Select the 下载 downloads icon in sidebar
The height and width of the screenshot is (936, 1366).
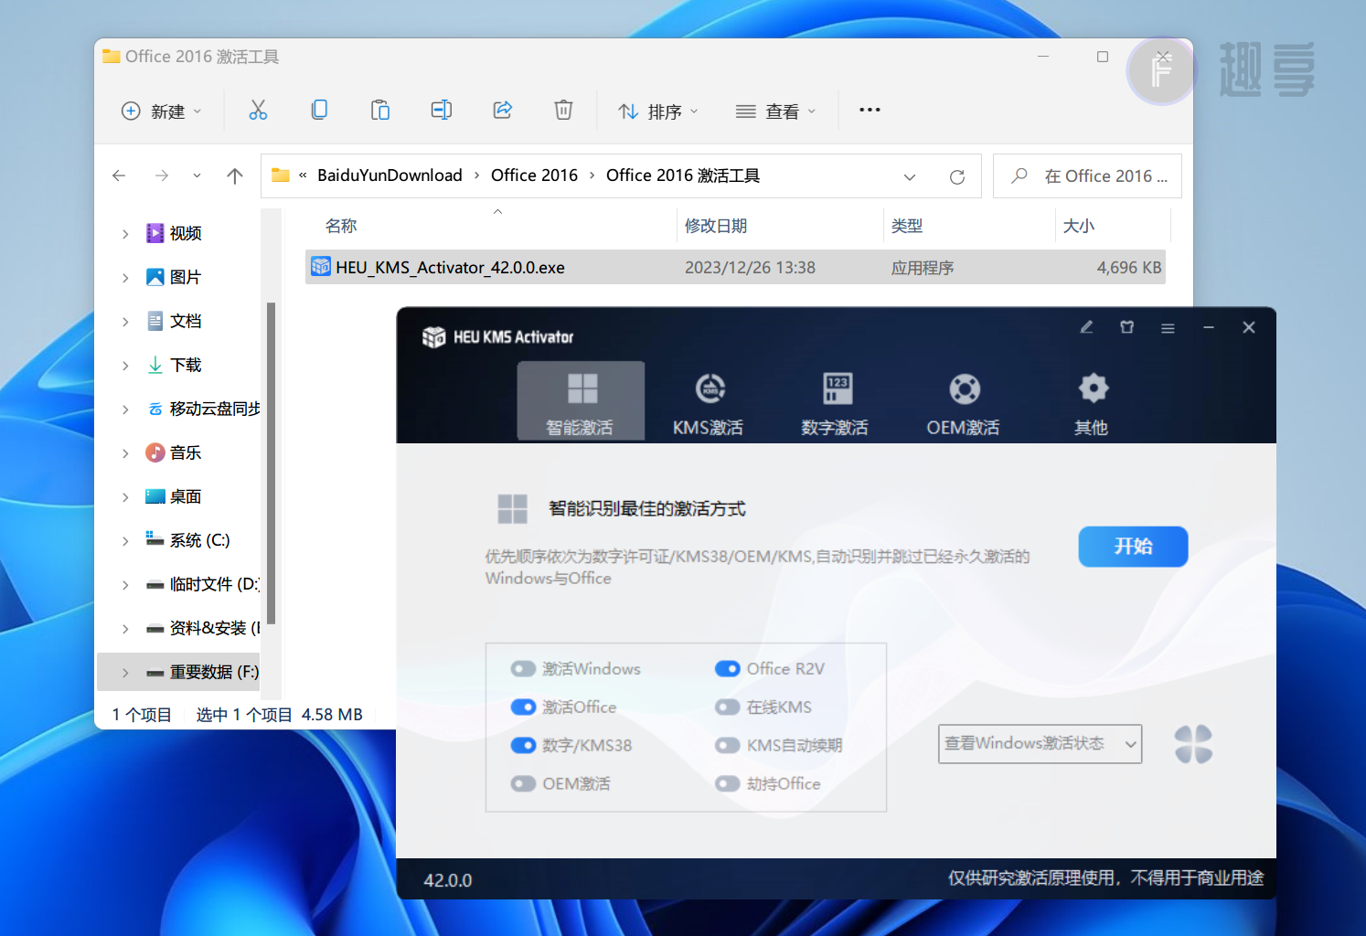click(x=155, y=365)
